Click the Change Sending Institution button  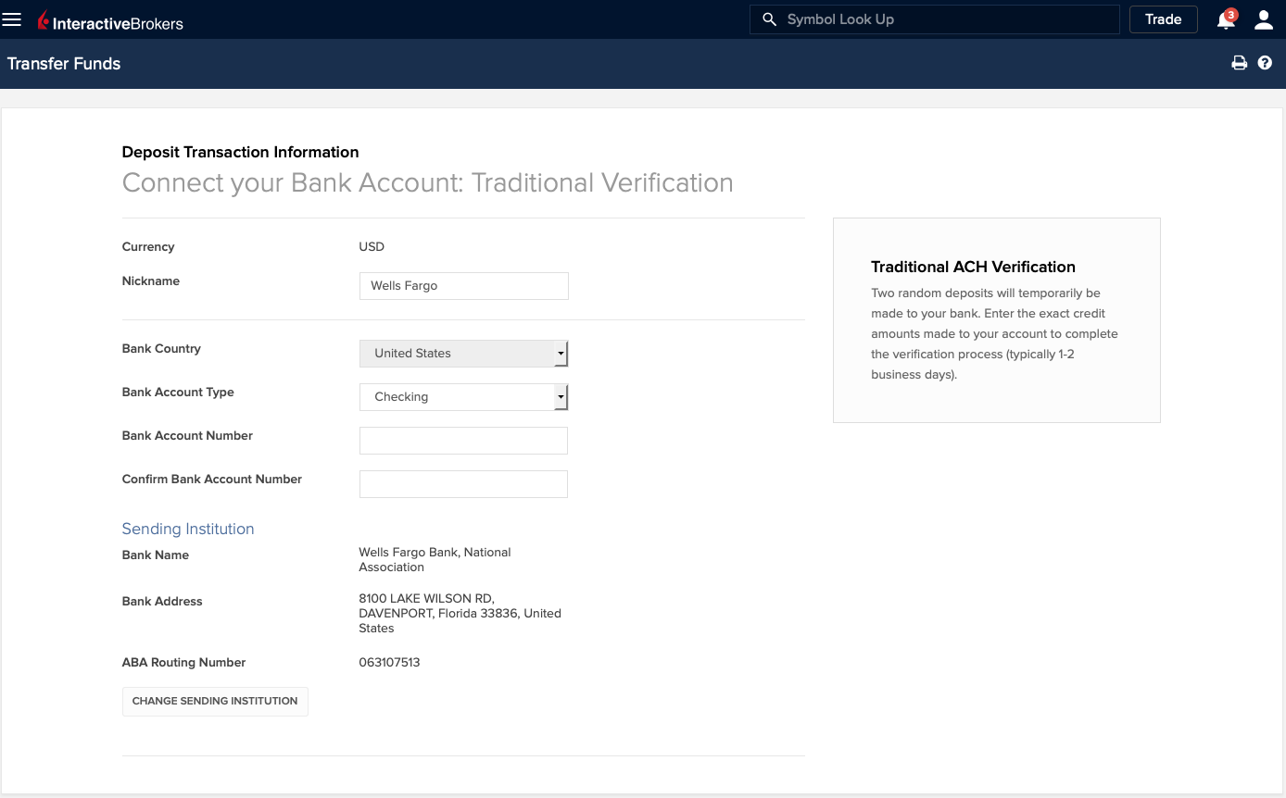coord(215,702)
